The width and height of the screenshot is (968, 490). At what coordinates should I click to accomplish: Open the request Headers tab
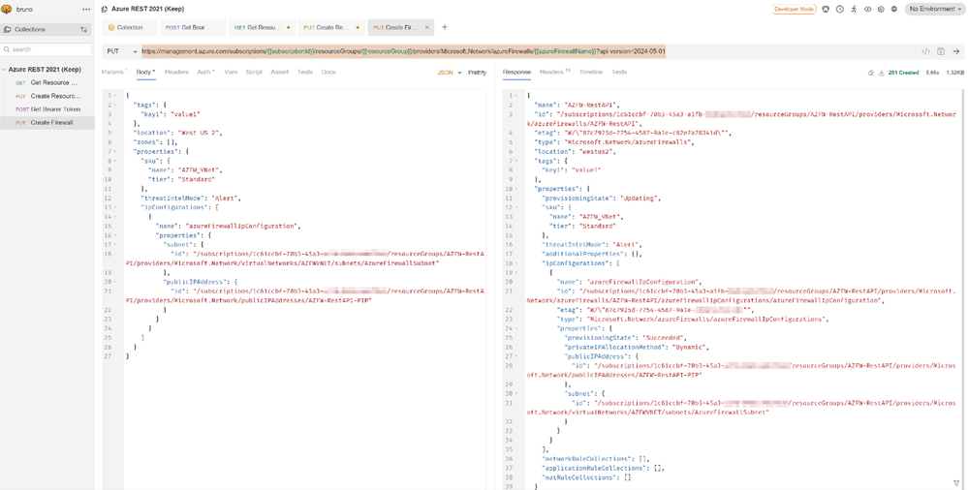click(x=176, y=73)
